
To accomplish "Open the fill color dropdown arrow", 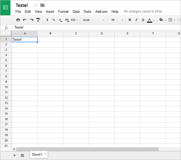I will click(165, 20).
